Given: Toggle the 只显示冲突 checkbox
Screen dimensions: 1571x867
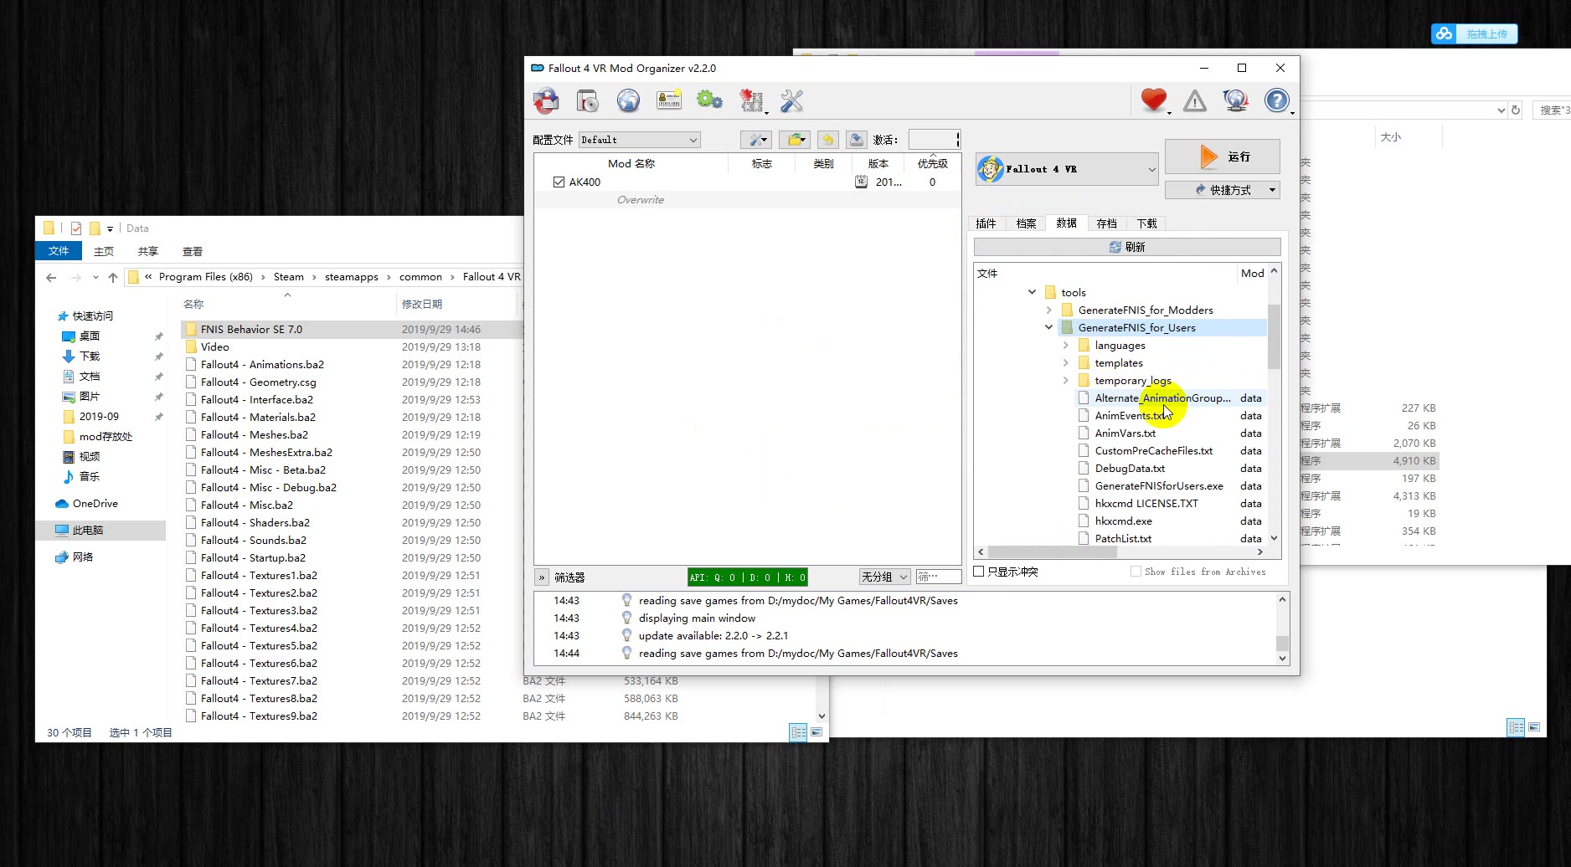Looking at the screenshot, I should [x=979, y=572].
